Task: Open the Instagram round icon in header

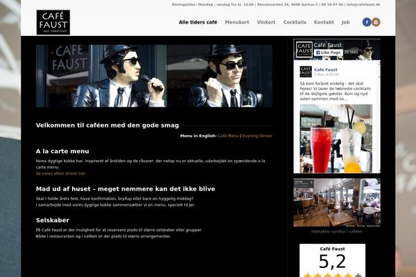Action: pyautogui.click(x=376, y=22)
